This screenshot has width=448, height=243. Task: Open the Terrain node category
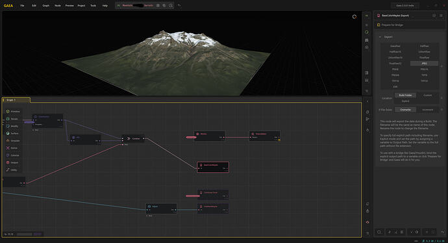[x=12, y=119]
